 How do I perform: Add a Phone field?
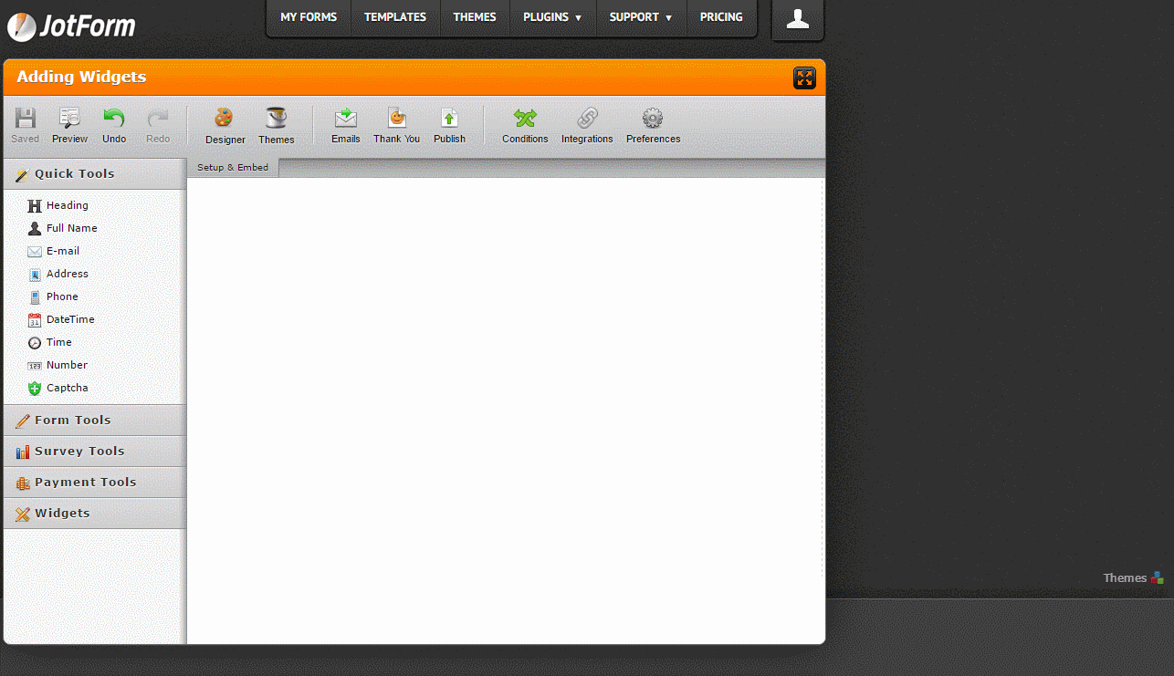coord(53,296)
